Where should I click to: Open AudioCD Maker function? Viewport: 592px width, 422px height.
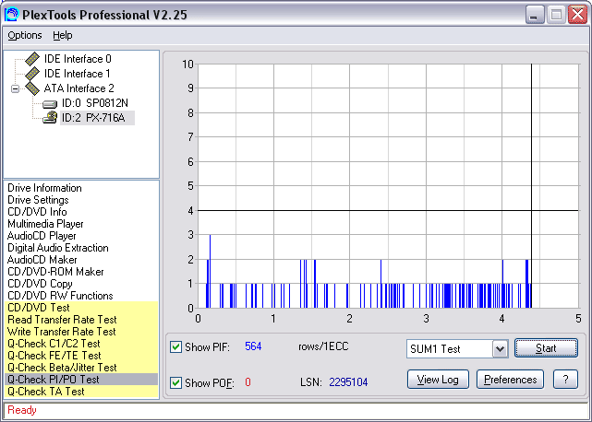point(42,260)
